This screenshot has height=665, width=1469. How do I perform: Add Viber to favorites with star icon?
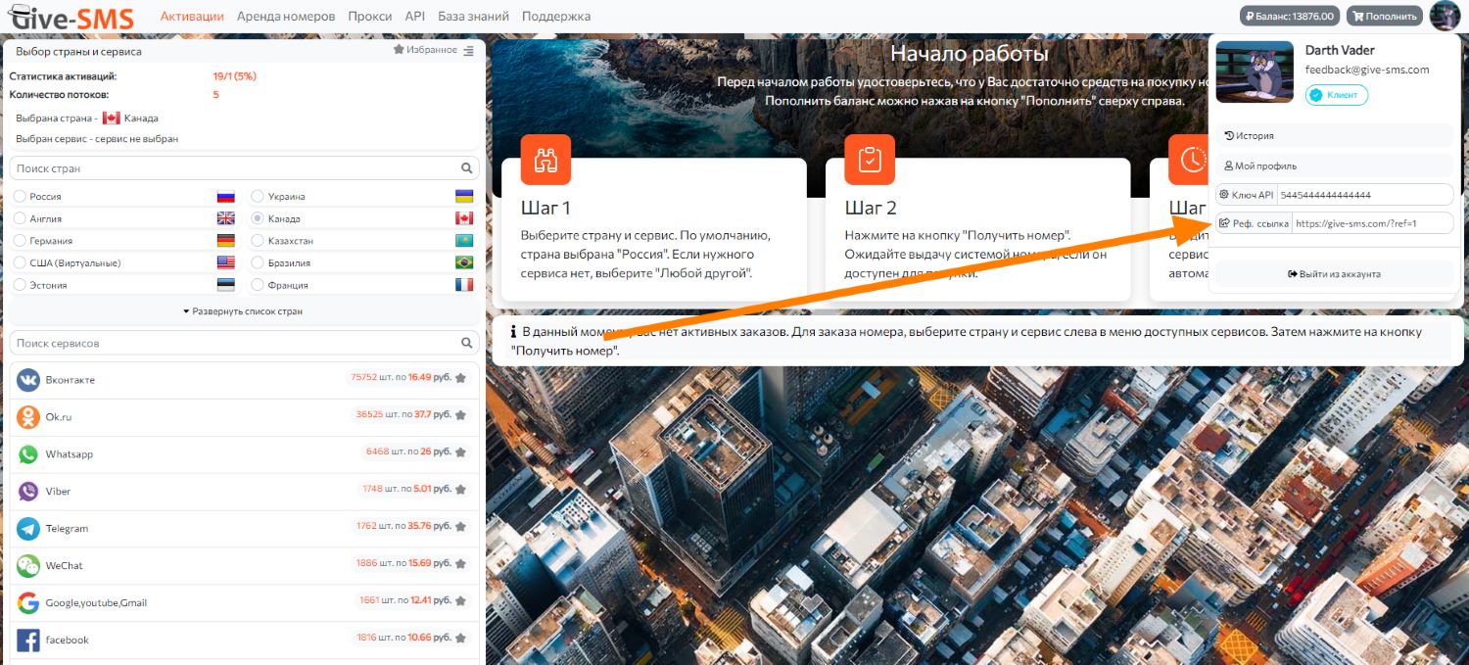click(460, 490)
